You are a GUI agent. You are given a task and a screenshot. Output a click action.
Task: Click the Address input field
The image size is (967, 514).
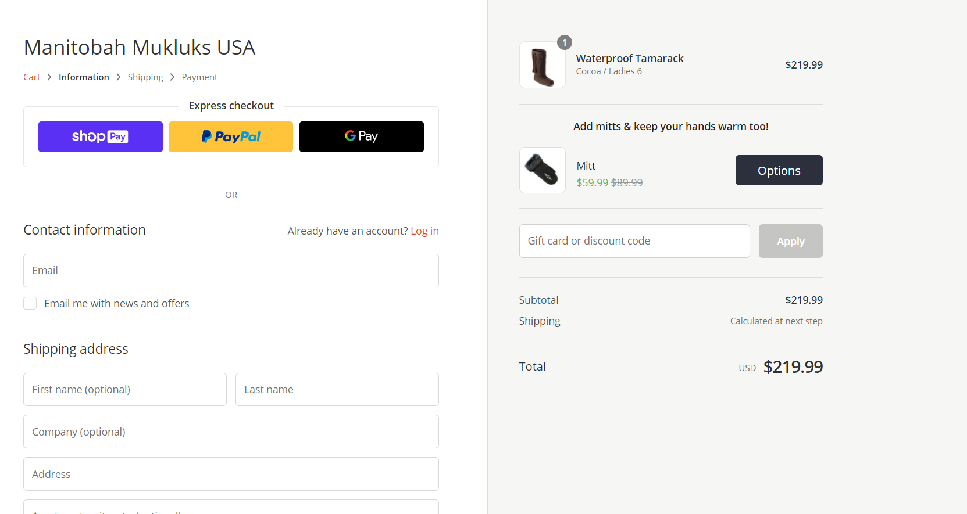click(x=231, y=474)
